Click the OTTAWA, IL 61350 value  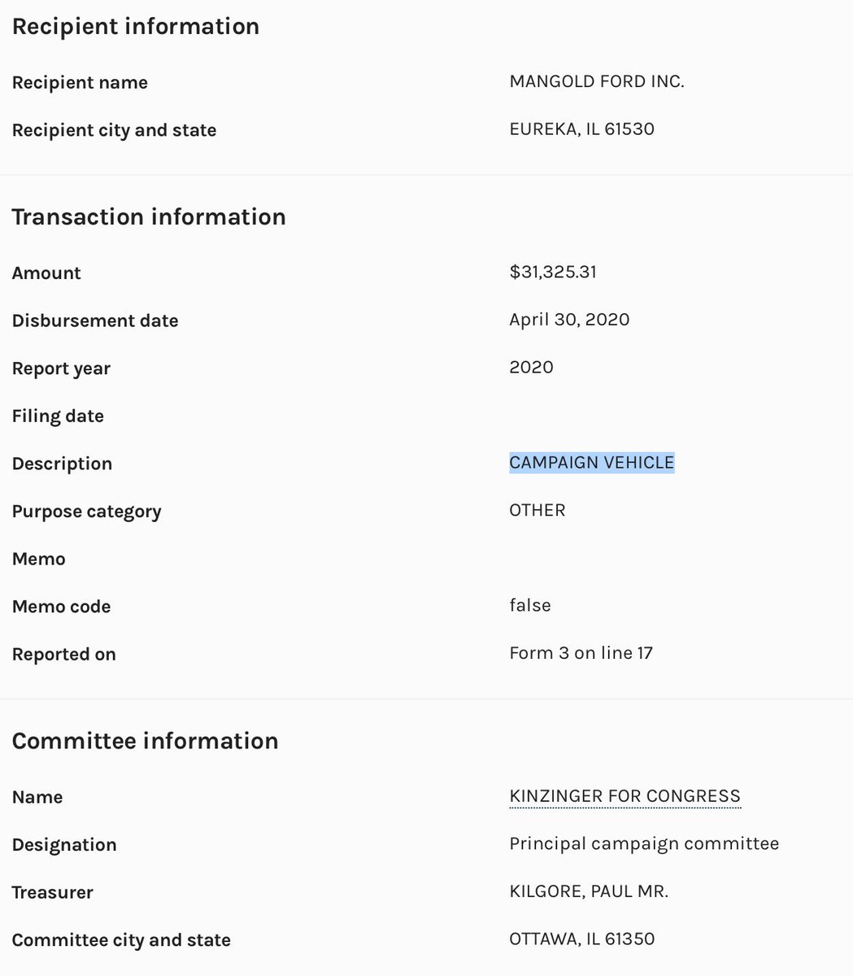tap(581, 939)
